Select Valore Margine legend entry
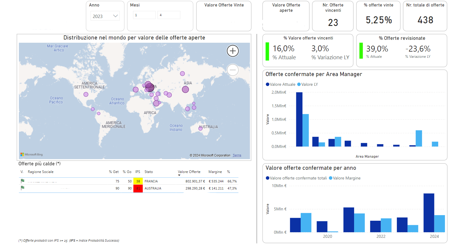Screen dimensions: 450x244 pos(345,178)
